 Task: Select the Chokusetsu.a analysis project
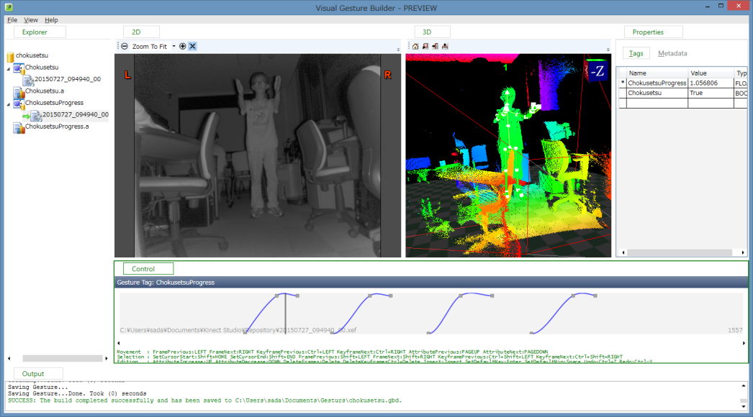44,91
